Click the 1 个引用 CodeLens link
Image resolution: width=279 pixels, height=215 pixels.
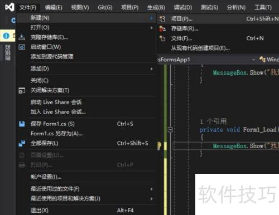(x=213, y=121)
